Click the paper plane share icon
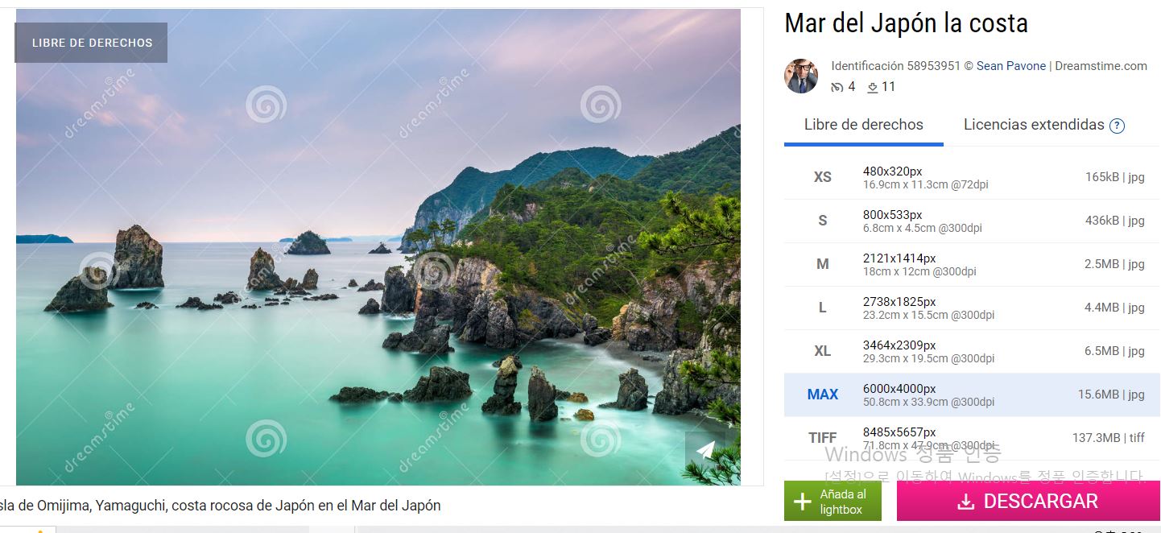 706,450
